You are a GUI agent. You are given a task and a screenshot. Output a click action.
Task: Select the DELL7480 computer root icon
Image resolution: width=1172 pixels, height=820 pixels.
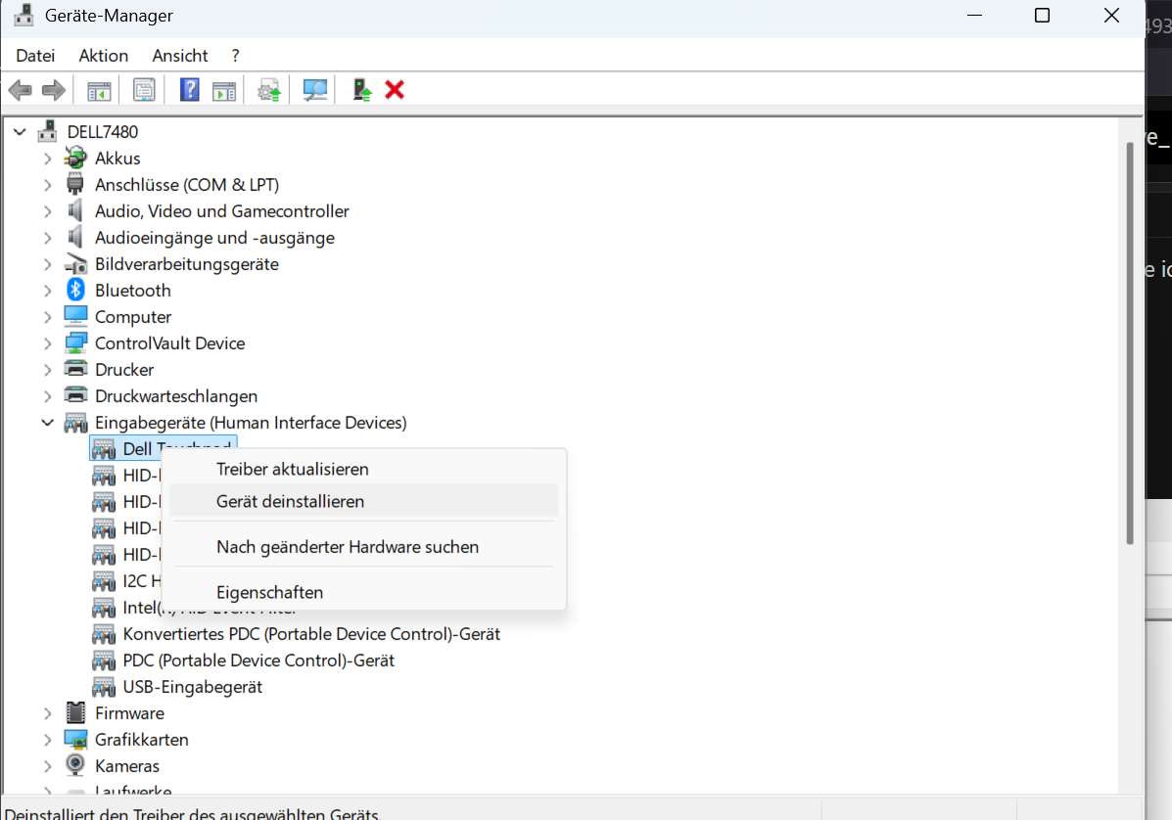pos(48,131)
